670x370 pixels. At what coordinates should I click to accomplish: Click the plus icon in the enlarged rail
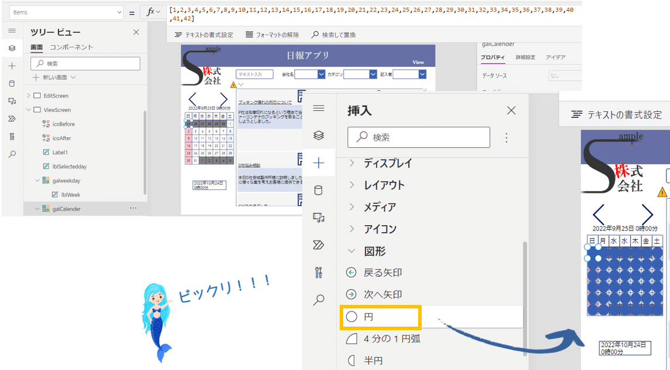[x=319, y=163]
